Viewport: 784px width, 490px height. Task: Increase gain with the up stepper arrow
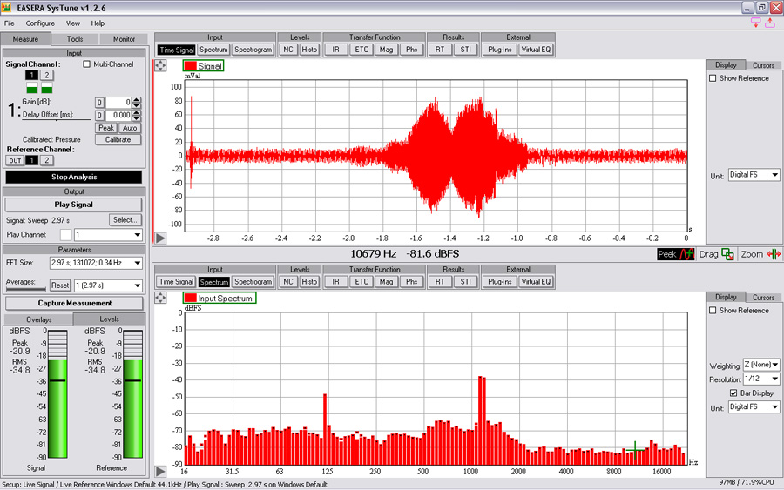tap(137, 100)
